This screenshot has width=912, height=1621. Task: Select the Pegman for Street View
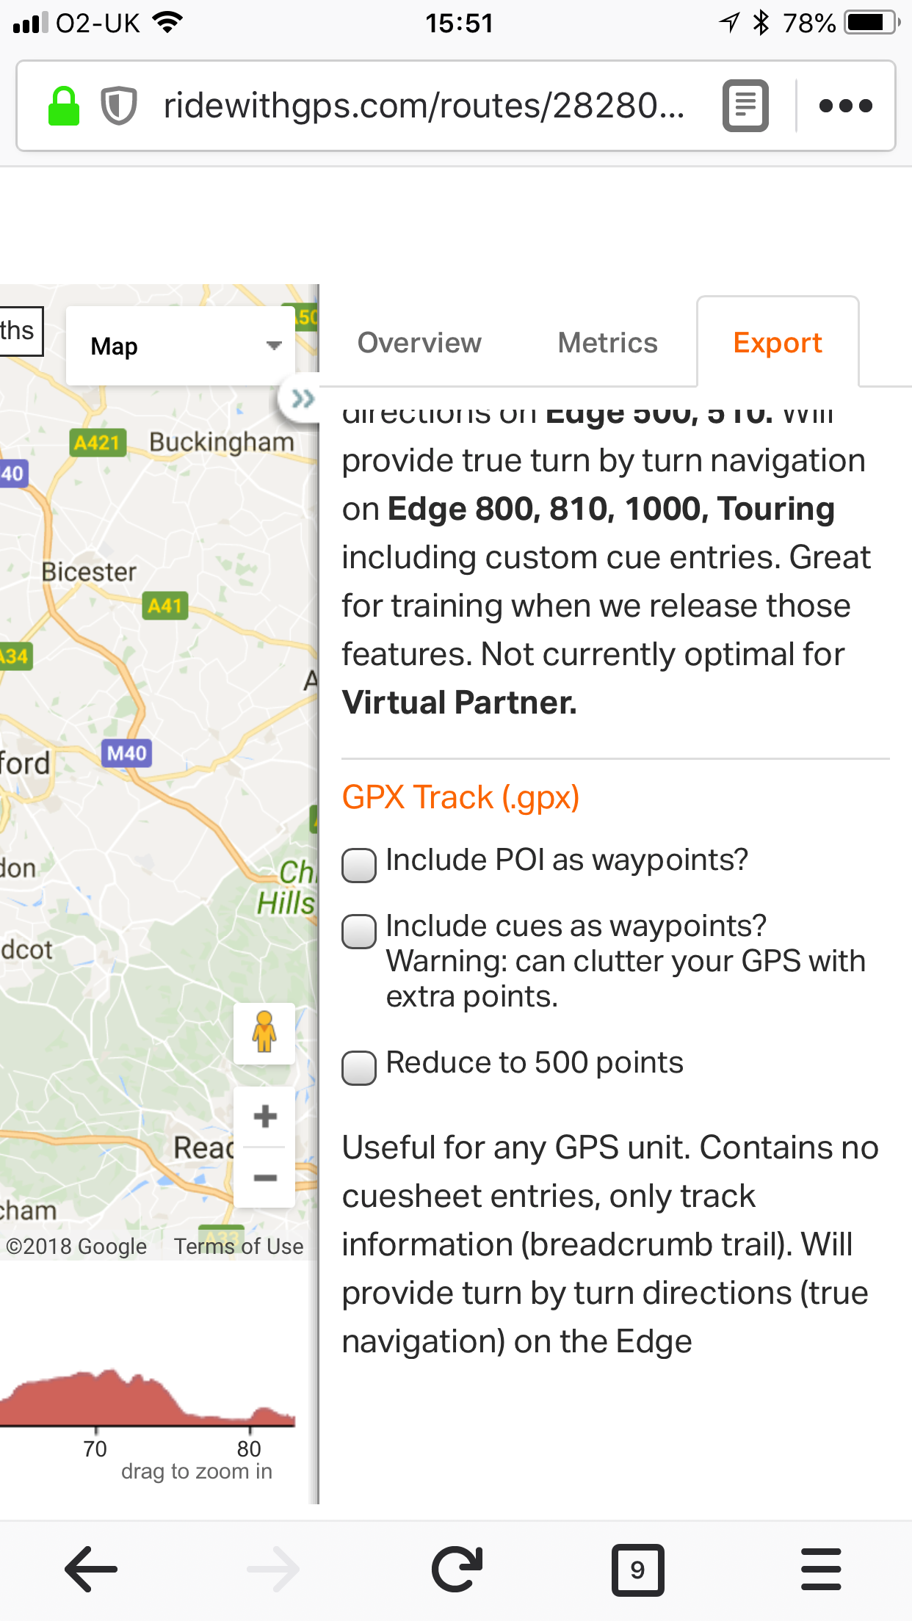264,1034
